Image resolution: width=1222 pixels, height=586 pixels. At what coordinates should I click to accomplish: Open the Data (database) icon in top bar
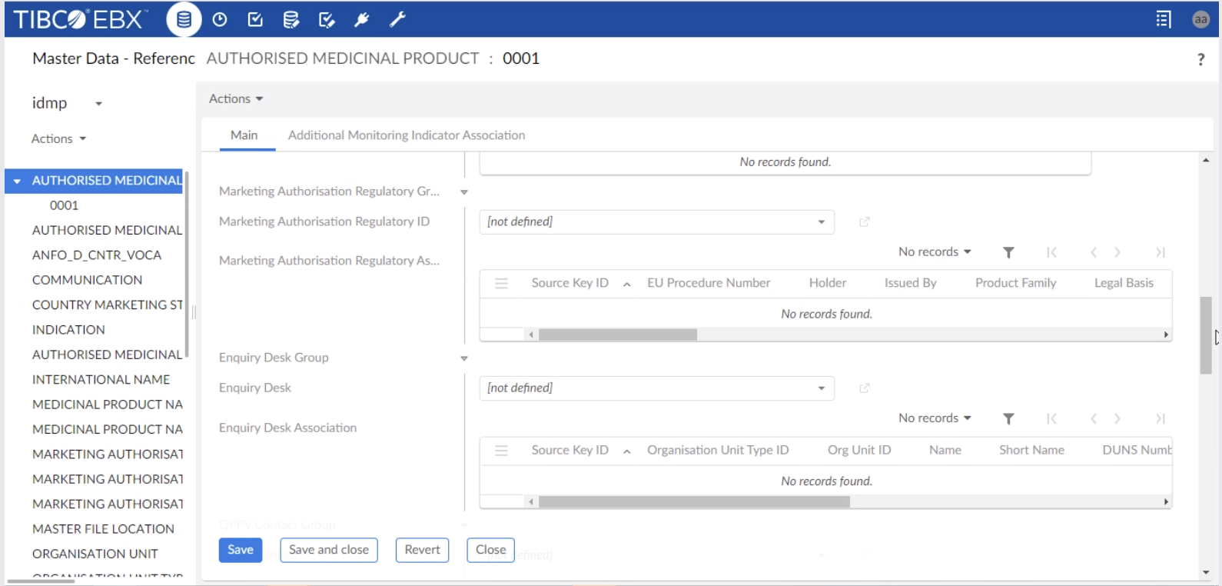(184, 19)
